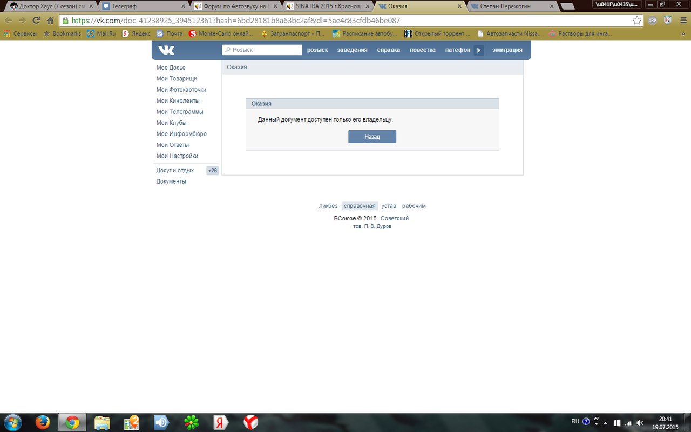691x432 pixels.
Task: Open ICQ flower icon in taskbar
Action: coord(191,422)
